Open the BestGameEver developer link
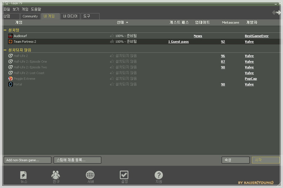 (x=257, y=36)
